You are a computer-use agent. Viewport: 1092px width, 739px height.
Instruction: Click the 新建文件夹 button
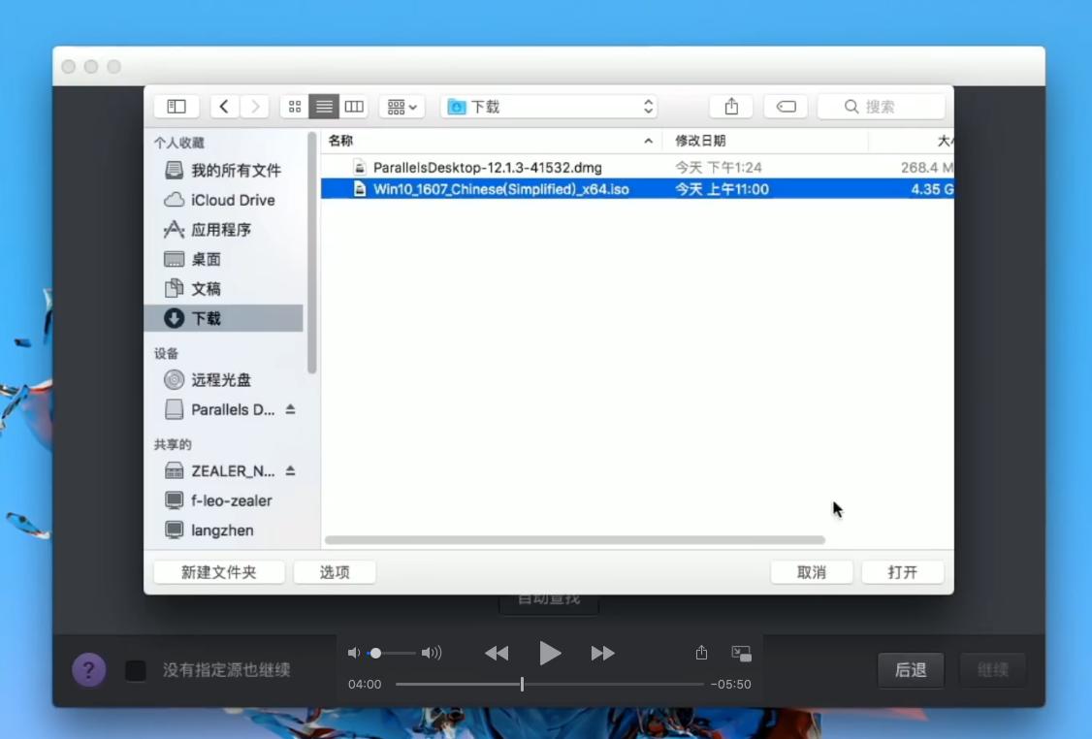(218, 571)
